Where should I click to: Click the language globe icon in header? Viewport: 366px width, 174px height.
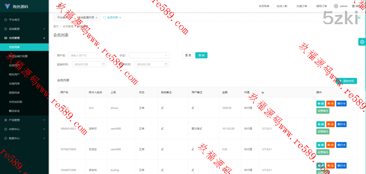[x=353, y=6]
